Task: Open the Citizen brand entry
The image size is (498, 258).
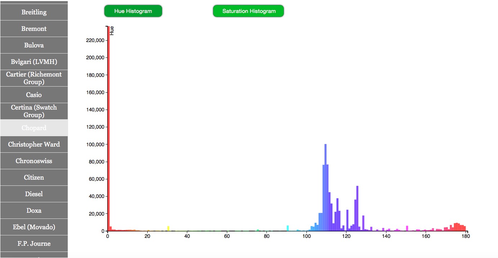Action: (34, 178)
